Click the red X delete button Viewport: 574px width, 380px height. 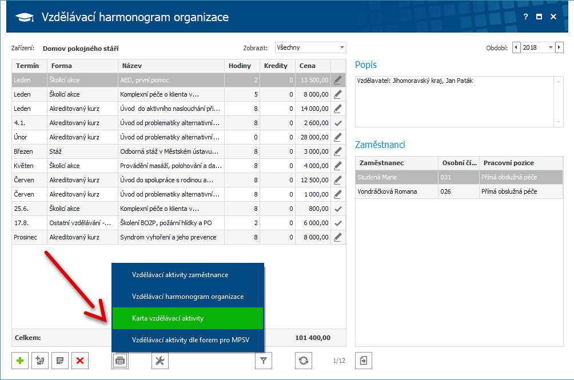tap(80, 361)
